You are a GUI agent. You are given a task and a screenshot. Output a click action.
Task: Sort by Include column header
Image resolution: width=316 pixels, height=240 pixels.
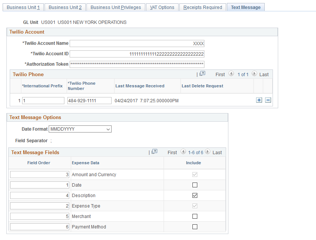194,163
